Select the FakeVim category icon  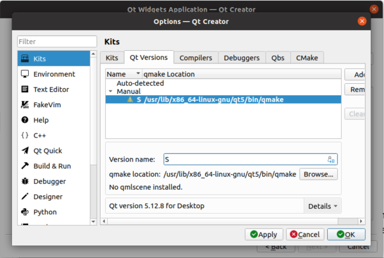(x=25, y=105)
